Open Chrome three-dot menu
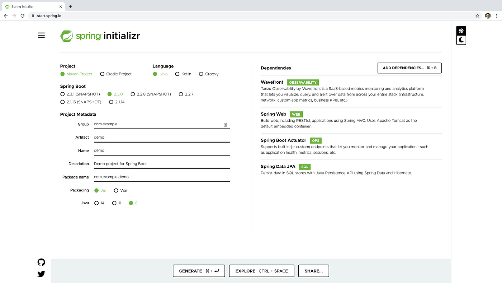The image size is (502, 283). point(497,16)
